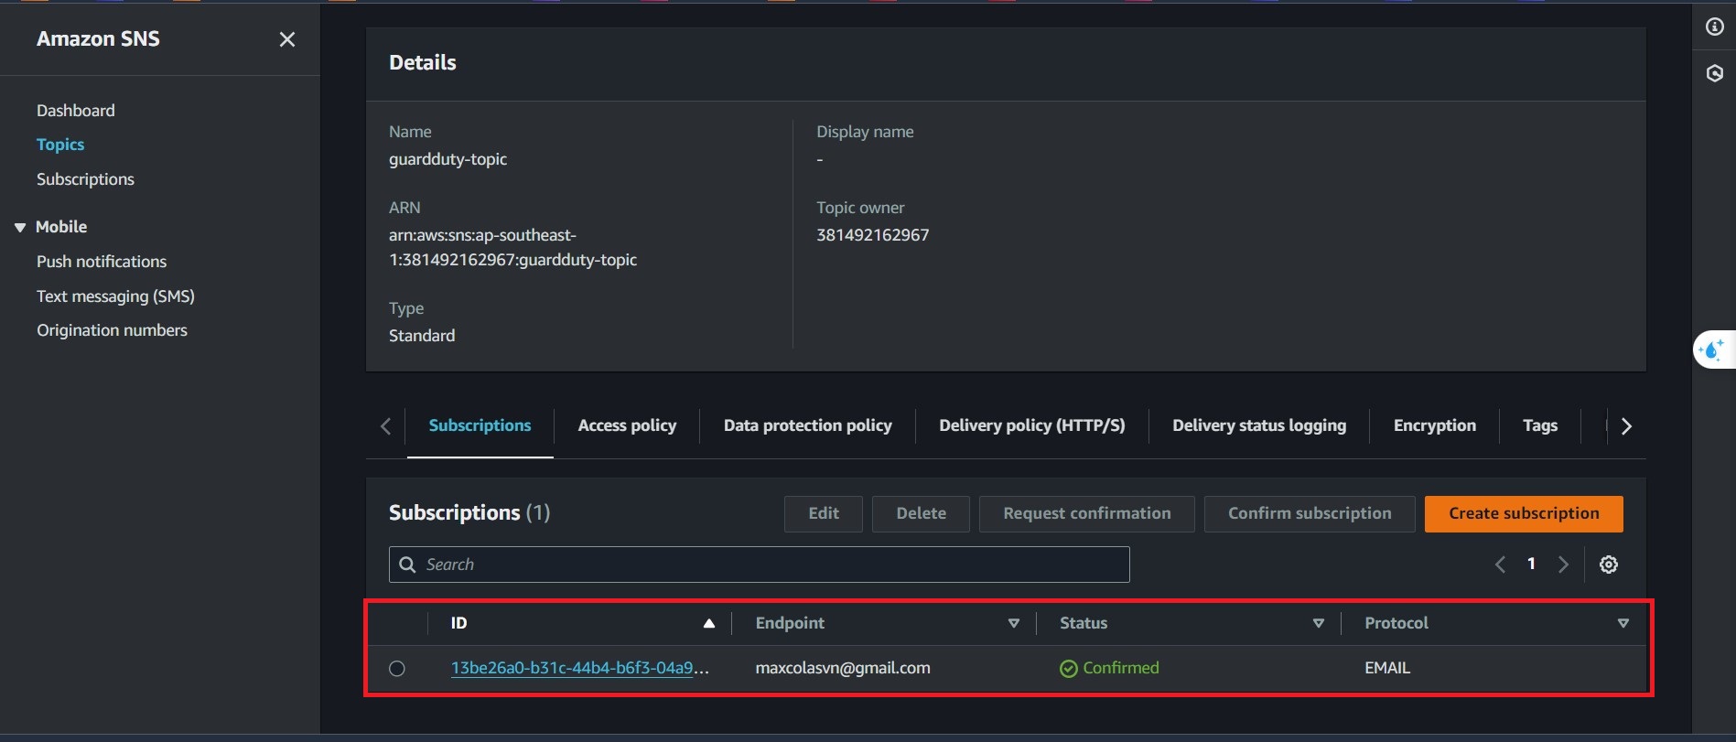
Task: Collapse the Mobile section in sidebar
Action: (x=20, y=227)
